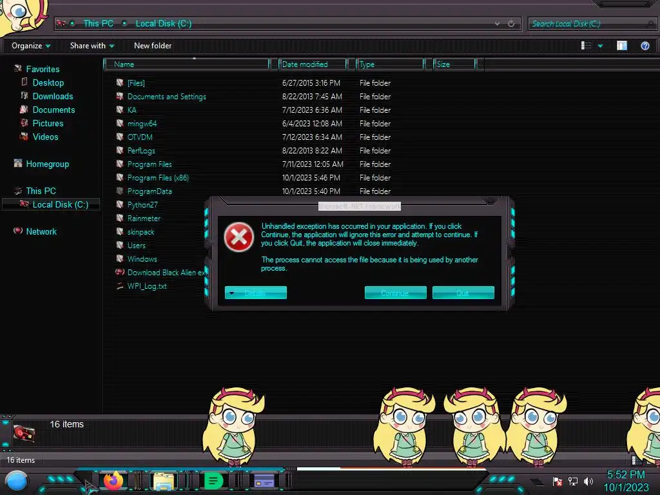Screen dimensions: 660x495
Task: Open the Start orb button
Action: click(16, 481)
